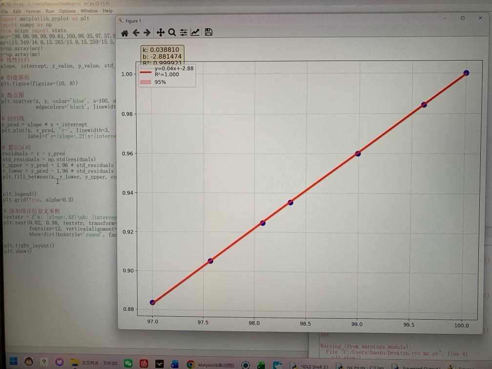Viewport: 492px width, 369px height.
Task: Click the data point at x=100 on plot
Action: 466,73
